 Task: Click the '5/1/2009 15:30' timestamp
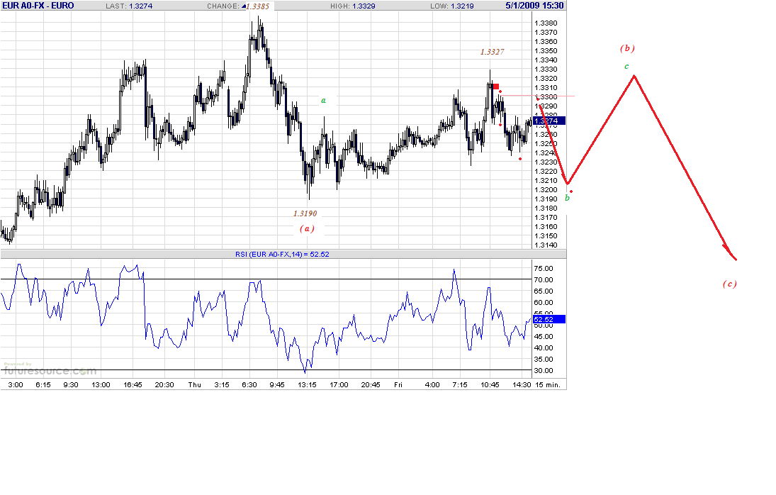pyautogui.click(x=534, y=6)
